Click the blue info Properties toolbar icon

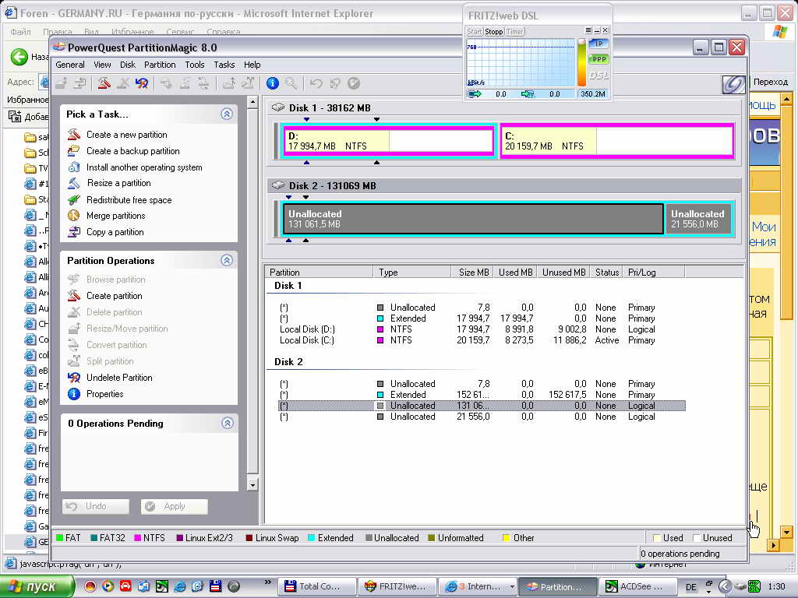click(x=273, y=83)
